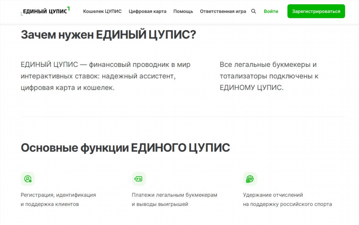Click the payments card transfer icon
The height and width of the screenshot is (225, 359).
tap(139, 179)
